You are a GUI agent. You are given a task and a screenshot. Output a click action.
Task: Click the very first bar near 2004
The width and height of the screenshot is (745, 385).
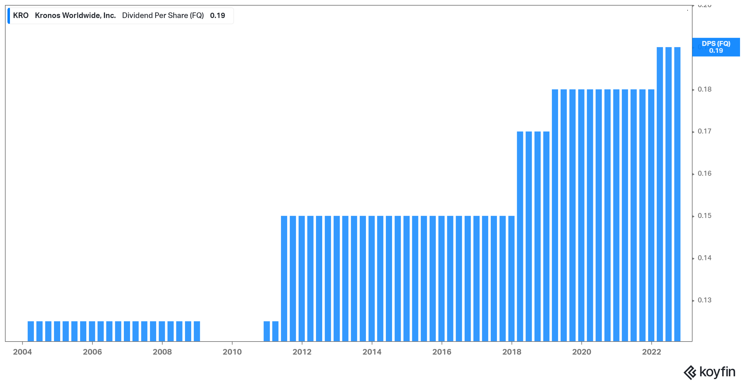tap(31, 331)
